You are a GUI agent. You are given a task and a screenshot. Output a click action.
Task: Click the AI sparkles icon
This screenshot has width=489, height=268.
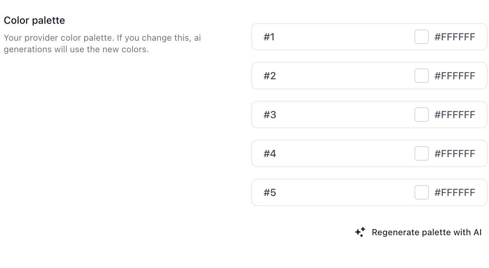(359, 232)
